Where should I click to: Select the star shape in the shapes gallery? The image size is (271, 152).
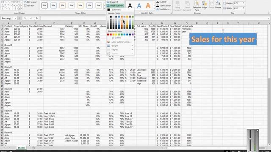tap(19, 8)
